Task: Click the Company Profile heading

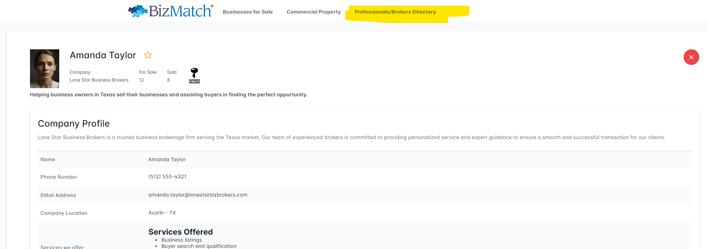Action: (x=74, y=124)
